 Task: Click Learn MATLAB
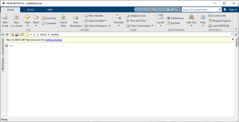click(x=219, y=26)
